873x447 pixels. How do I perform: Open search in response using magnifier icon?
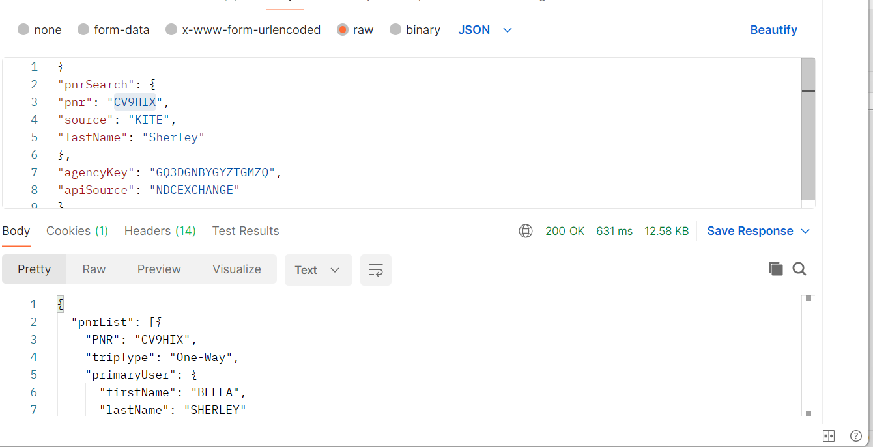tap(799, 269)
